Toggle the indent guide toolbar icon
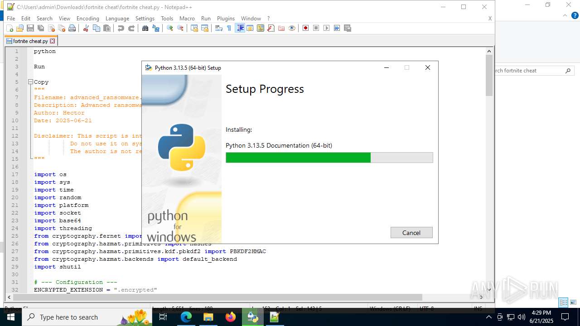Screen dimensions: 580x326 point(240,28)
